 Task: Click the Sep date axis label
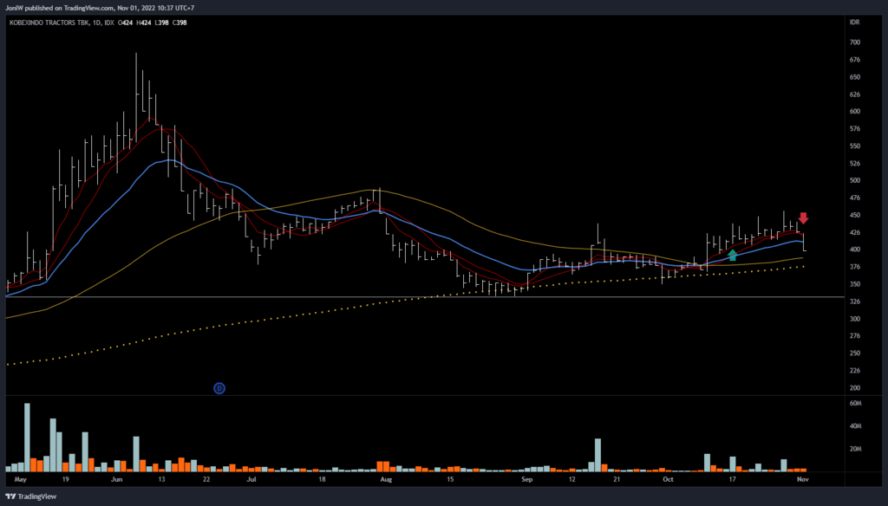[x=526, y=478]
